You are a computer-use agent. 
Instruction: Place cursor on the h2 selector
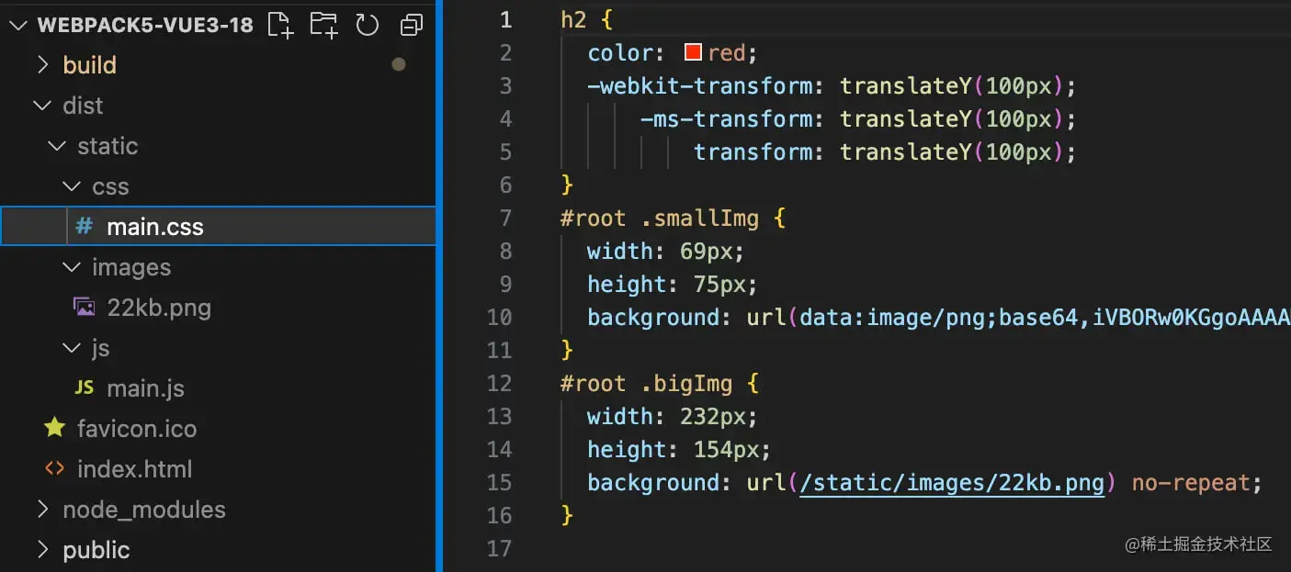pos(573,20)
